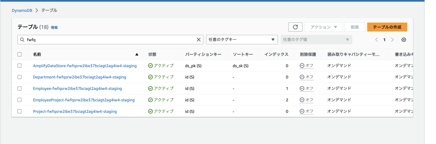Sort by 状態 column header
The width and height of the screenshot is (436, 144).
click(x=152, y=55)
